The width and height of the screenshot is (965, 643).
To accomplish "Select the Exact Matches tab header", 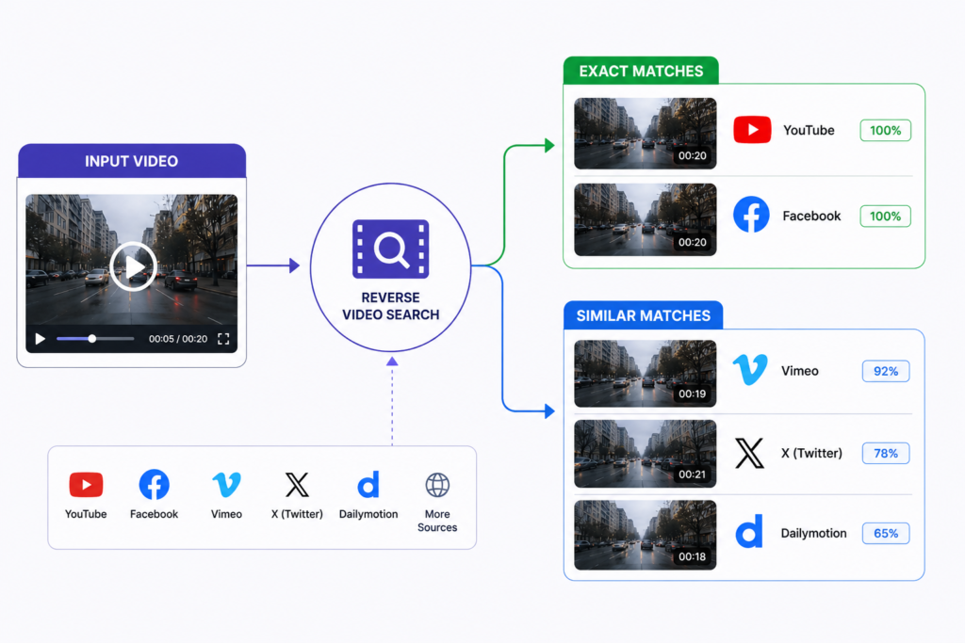I will coord(641,71).
